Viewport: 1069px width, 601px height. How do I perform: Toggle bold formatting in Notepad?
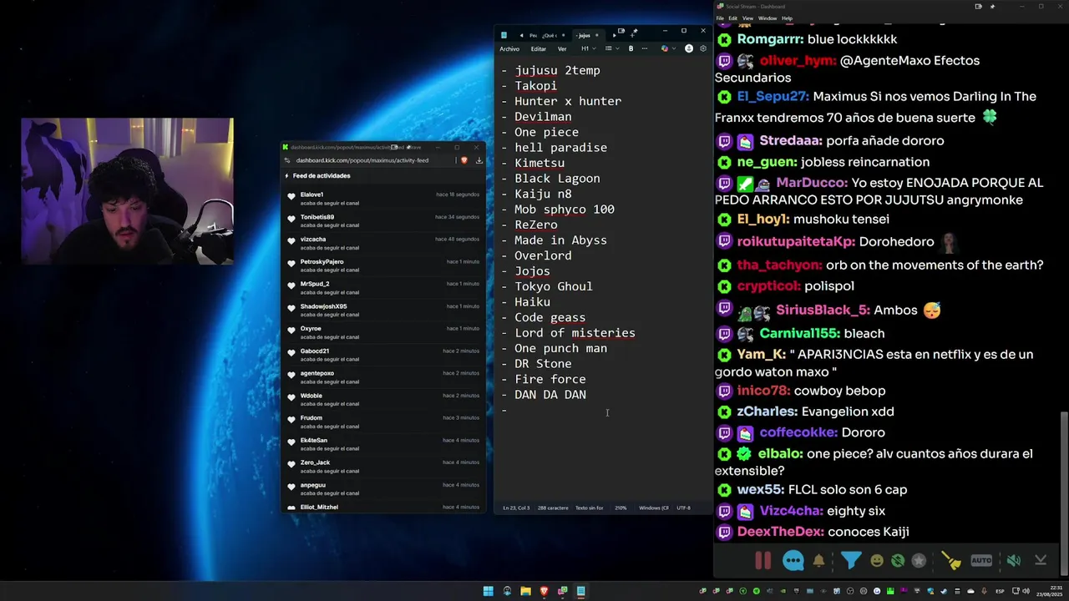tap(631, 48)
